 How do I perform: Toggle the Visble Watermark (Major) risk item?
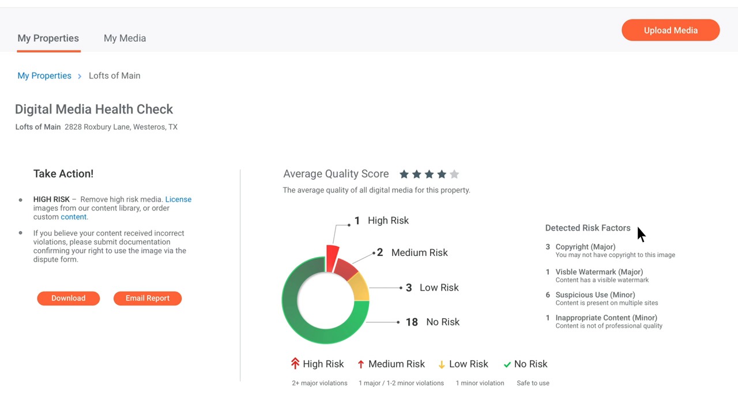pyautogui.click(x=599, y=271)
